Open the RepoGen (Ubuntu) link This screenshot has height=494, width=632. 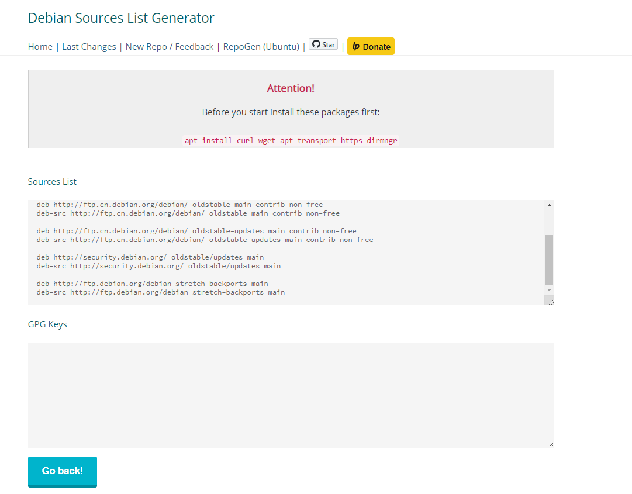(x=261, y=46)
